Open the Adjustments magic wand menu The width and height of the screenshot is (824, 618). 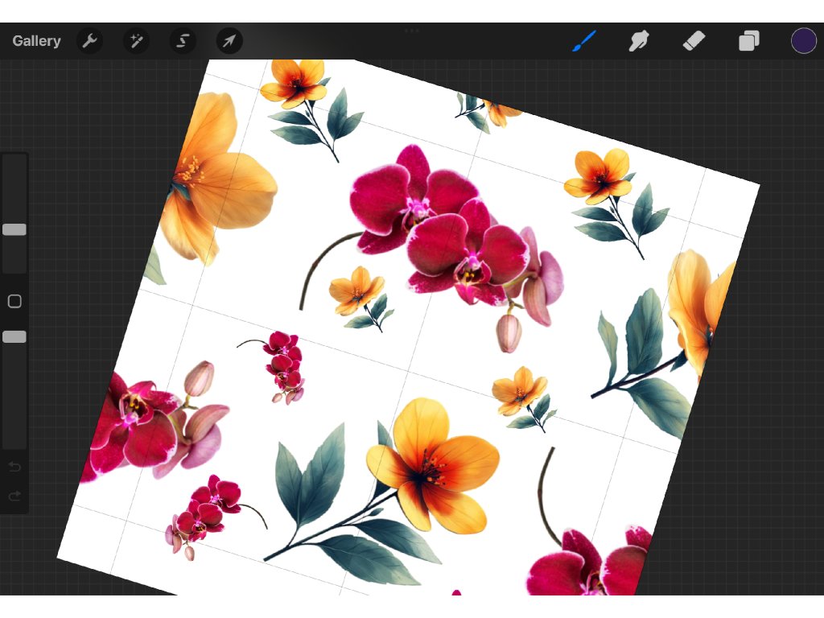point(136,41)
